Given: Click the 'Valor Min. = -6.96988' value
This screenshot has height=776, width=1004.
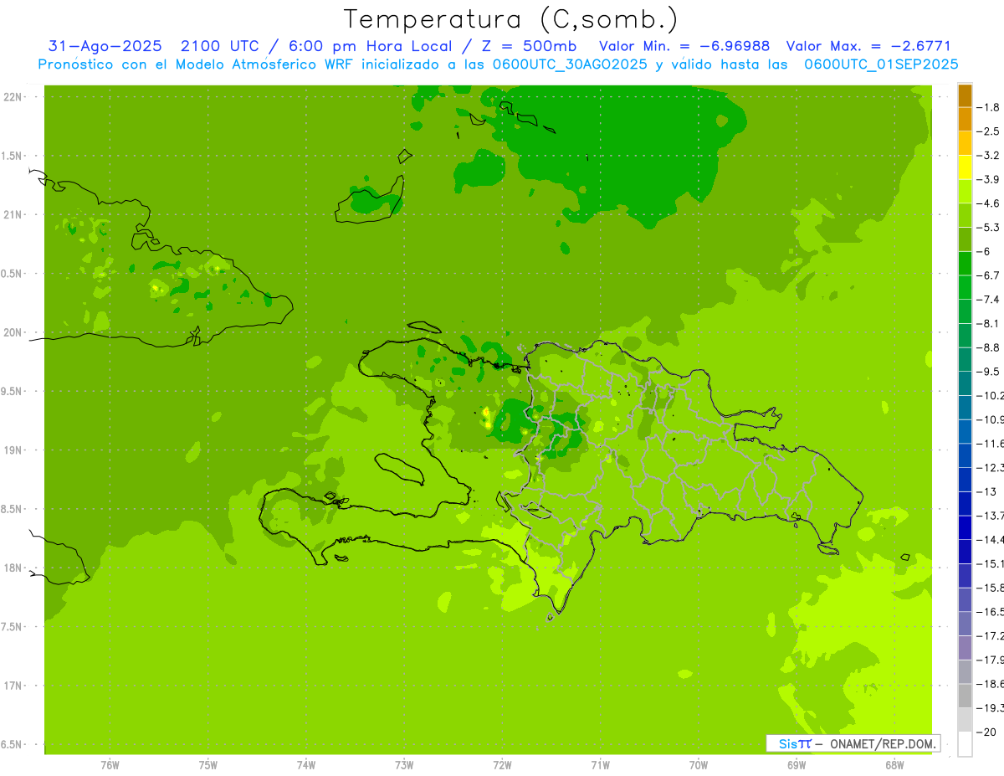Looking at the screenshot, I should pyautogui.click(x=684, y=46).
